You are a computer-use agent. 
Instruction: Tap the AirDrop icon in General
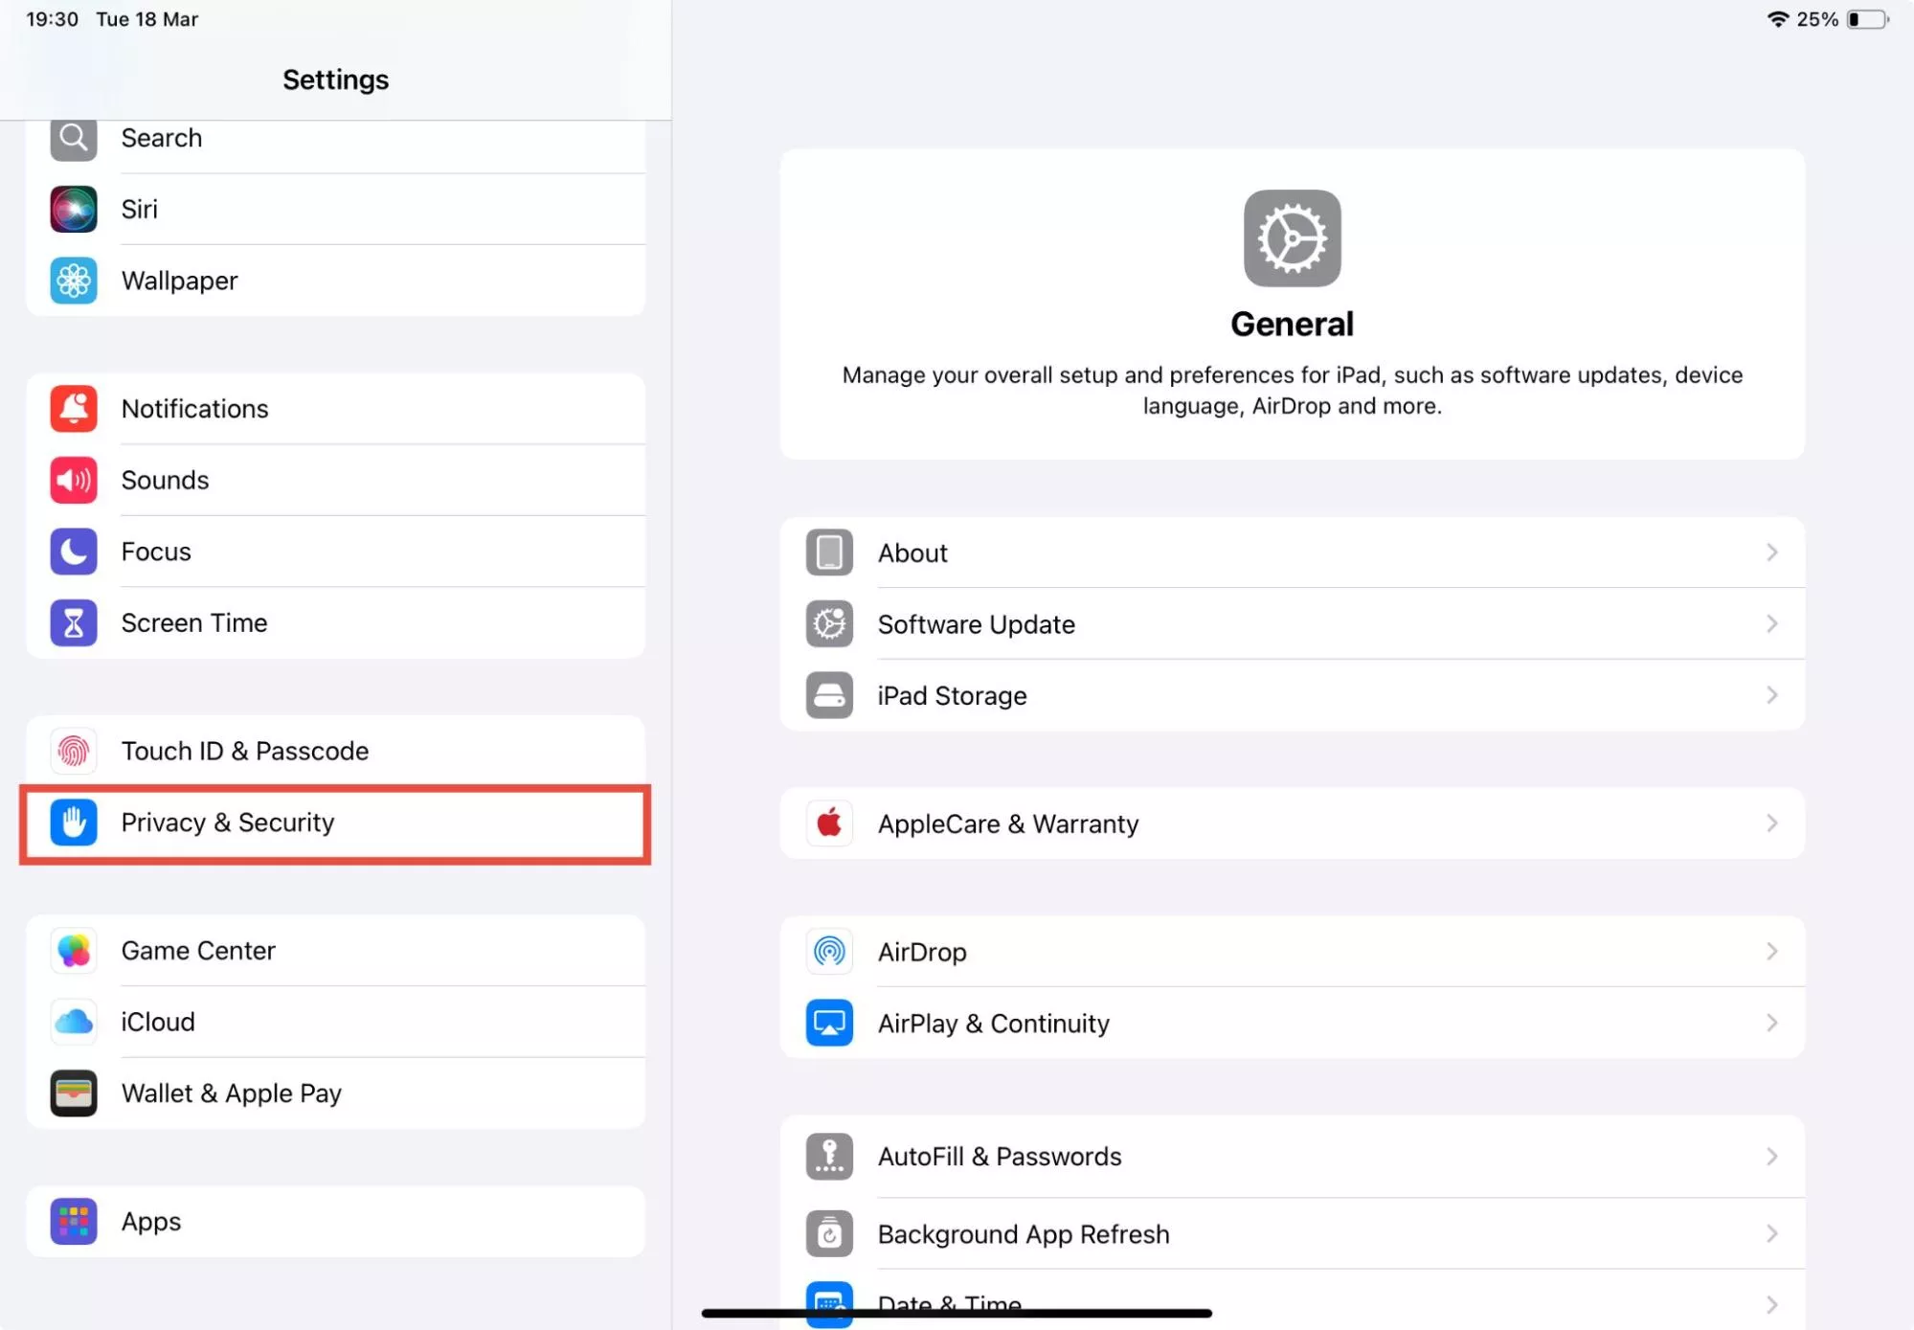829,952
